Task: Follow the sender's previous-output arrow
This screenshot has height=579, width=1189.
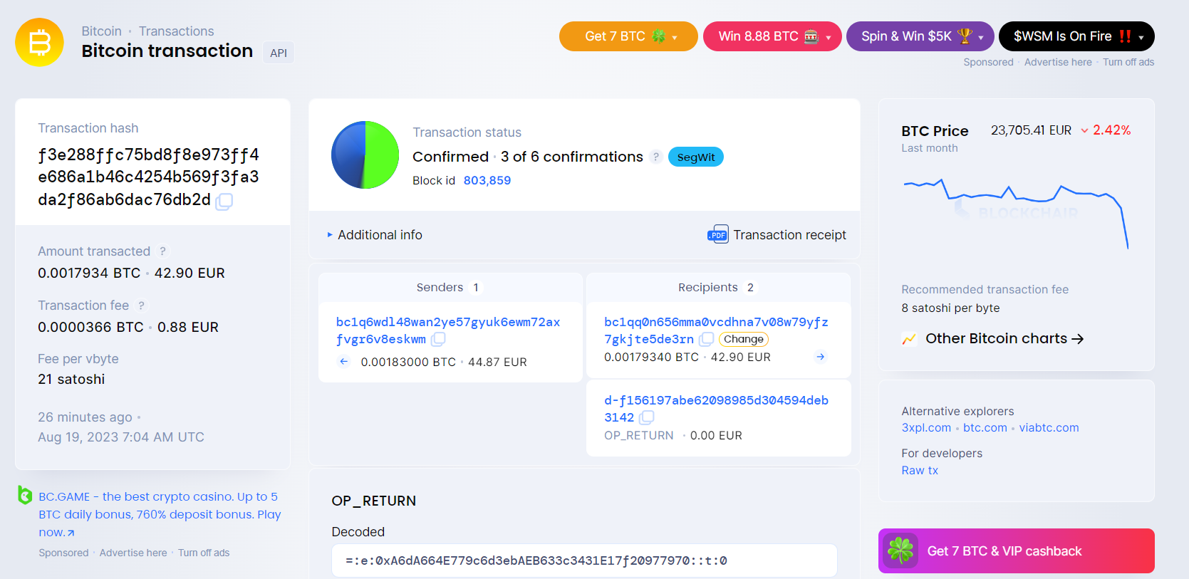Action: 343,362
